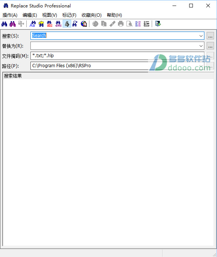Click the black options list icon

[x=147, y=24]
